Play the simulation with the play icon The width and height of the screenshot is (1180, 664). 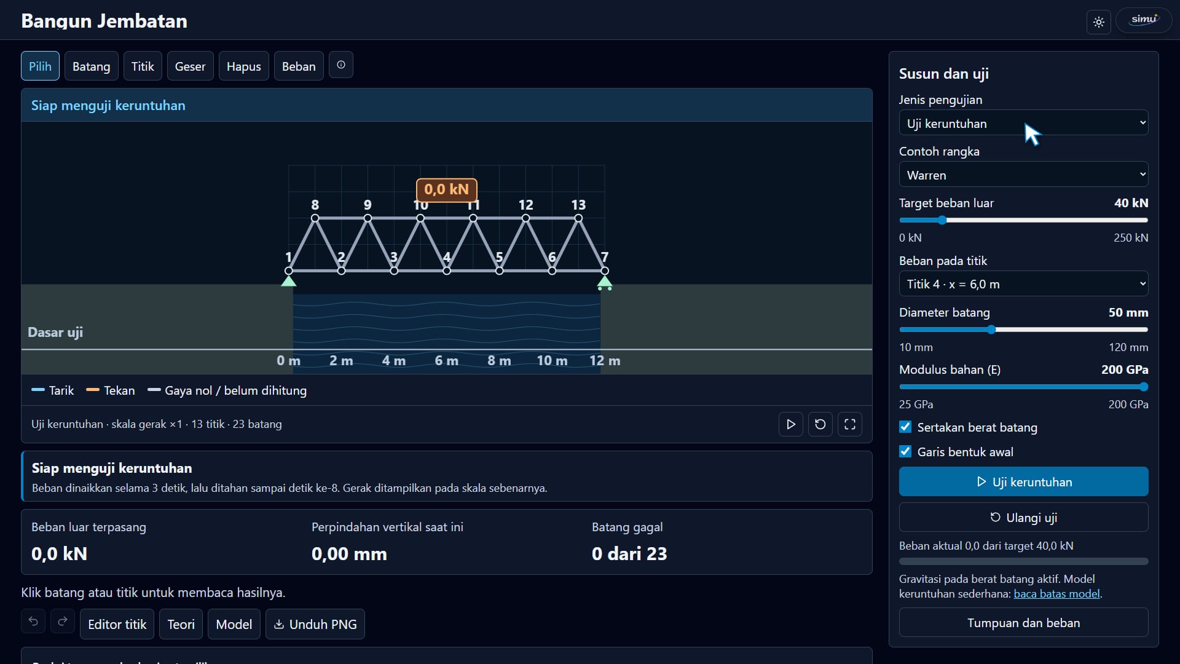[x=791, y=424]
